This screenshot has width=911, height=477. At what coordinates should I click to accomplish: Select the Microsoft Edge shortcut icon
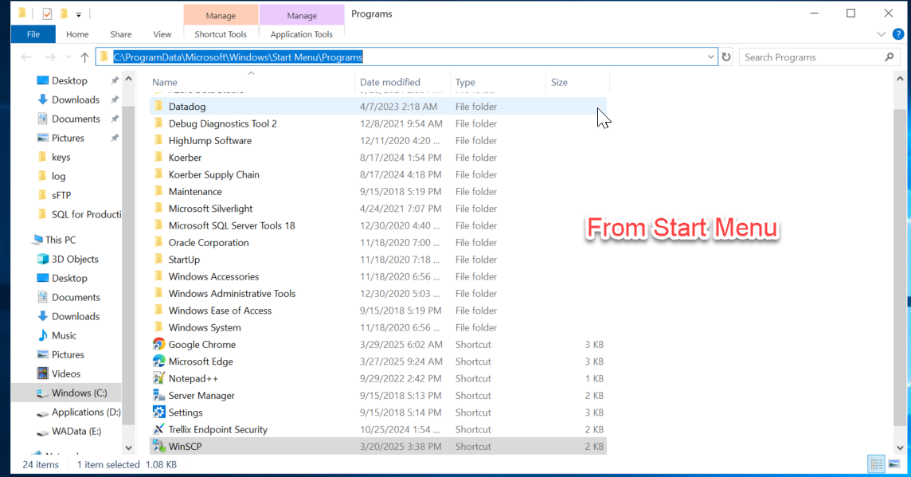[158, 362]
